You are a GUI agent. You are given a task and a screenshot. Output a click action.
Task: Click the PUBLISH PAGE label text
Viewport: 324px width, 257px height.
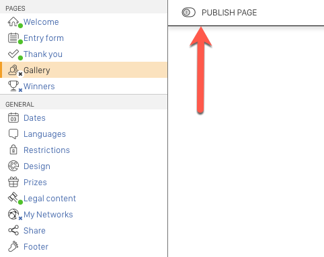[229, 13]
